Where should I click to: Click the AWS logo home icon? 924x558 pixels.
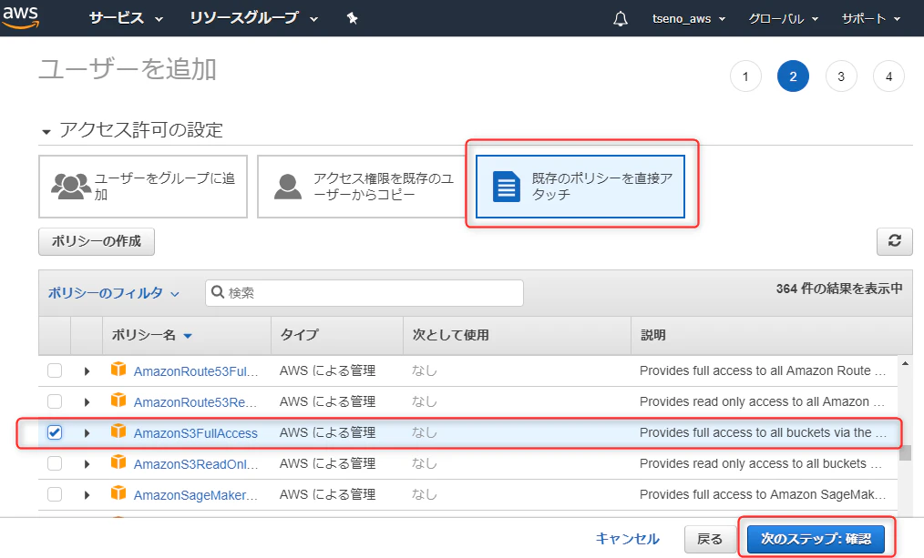(21, 17)
